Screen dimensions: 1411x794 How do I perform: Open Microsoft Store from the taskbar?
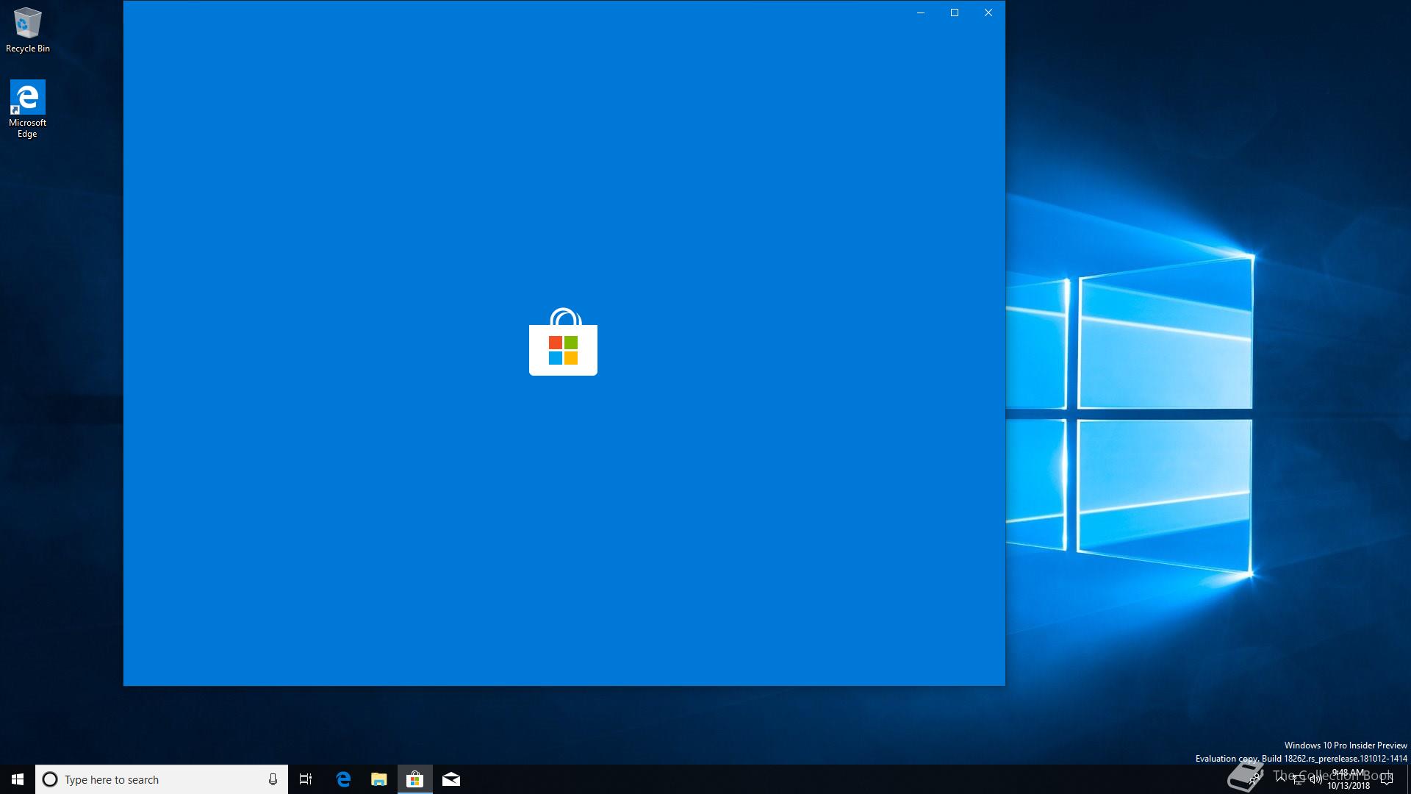click(x=415, y=779)
